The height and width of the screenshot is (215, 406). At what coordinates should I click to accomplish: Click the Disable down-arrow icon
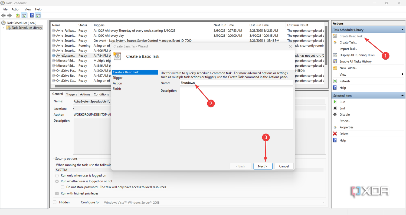click(335, 115)
